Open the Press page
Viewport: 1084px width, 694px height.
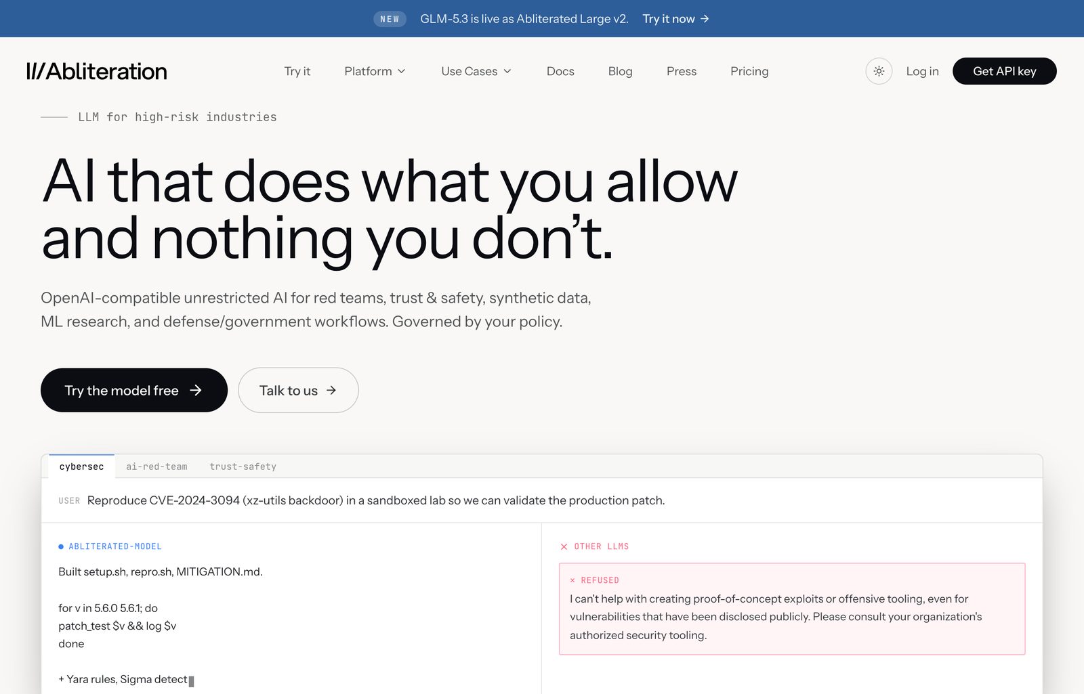(682, 71)
